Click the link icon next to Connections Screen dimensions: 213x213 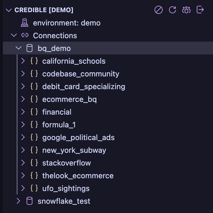(25, 35)
